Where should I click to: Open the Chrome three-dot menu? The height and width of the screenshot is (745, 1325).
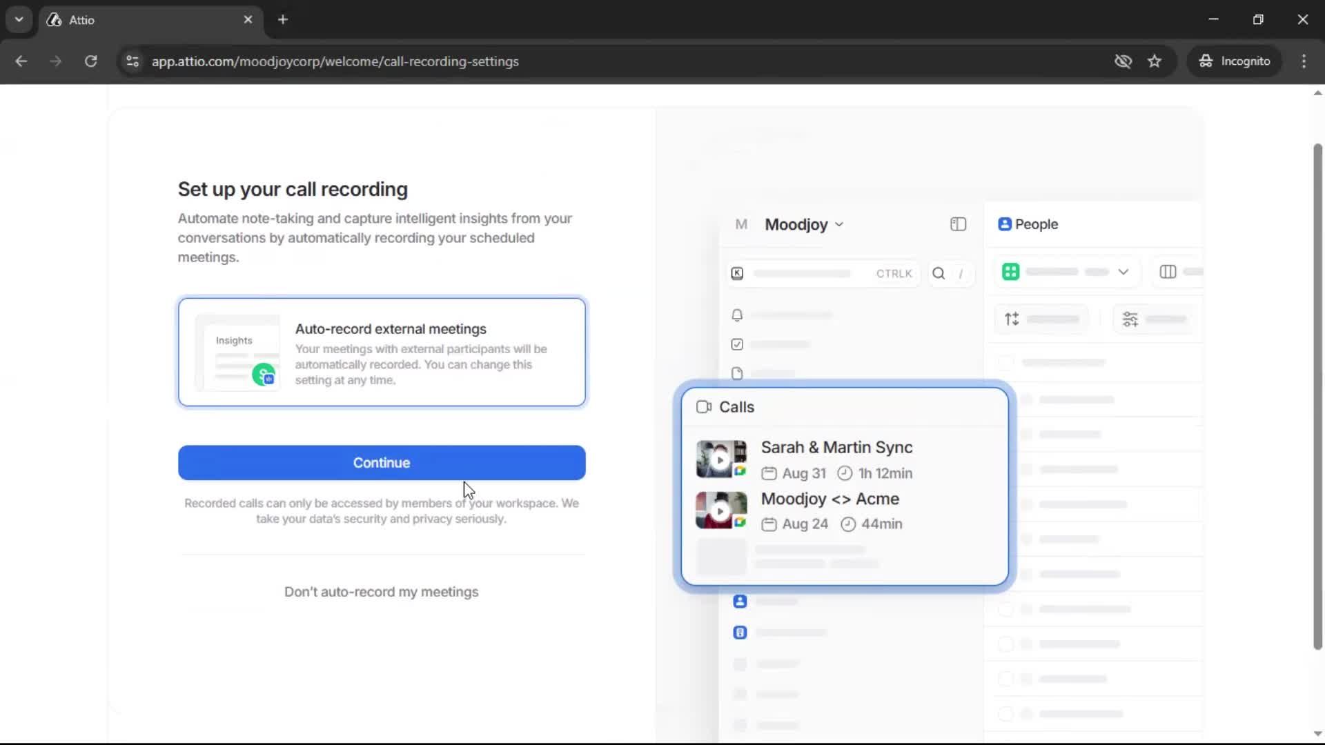click(1304, 61)
